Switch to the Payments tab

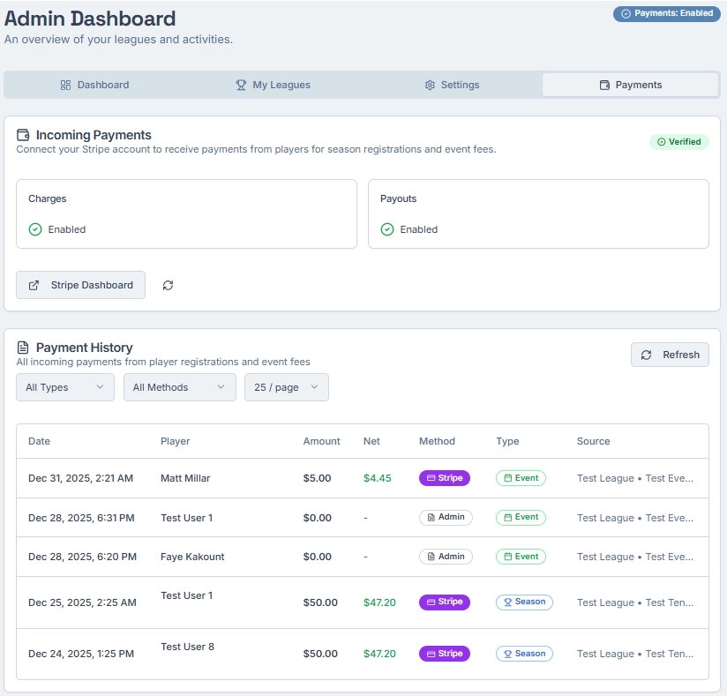click(x=630, y=85)
